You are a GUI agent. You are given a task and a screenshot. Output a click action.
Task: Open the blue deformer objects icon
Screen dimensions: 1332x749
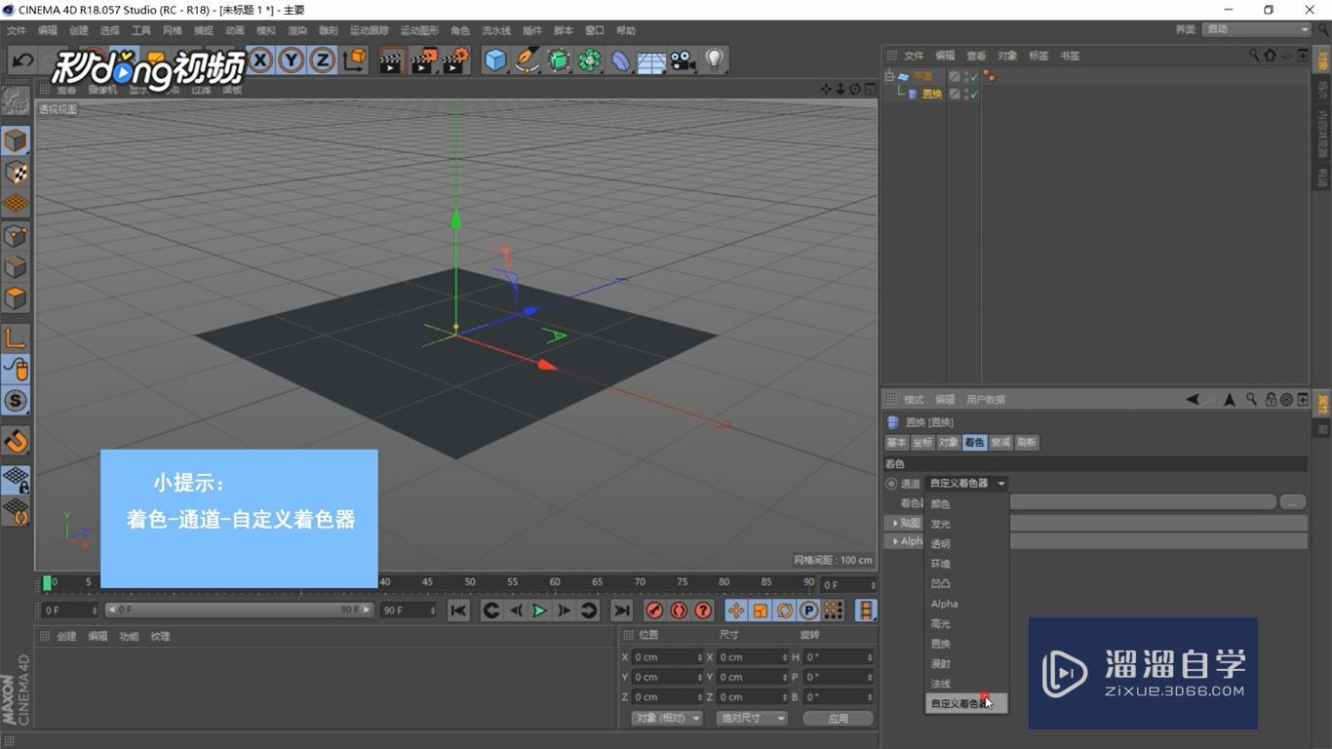[x=620, y=60]
